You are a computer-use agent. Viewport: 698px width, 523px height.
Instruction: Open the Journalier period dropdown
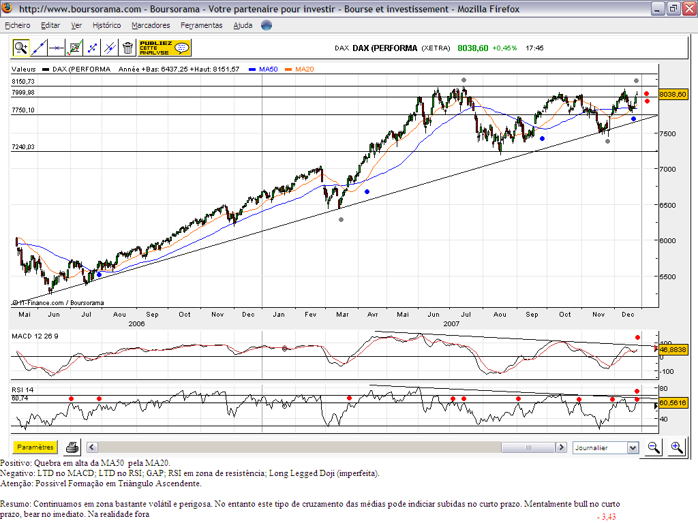(x=605, y=447)
